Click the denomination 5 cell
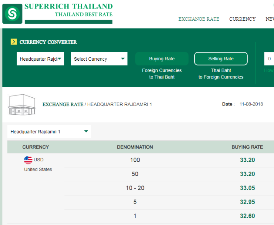Image resolution: width=274 pixels, height=225 pixels. tap(135, 202)
